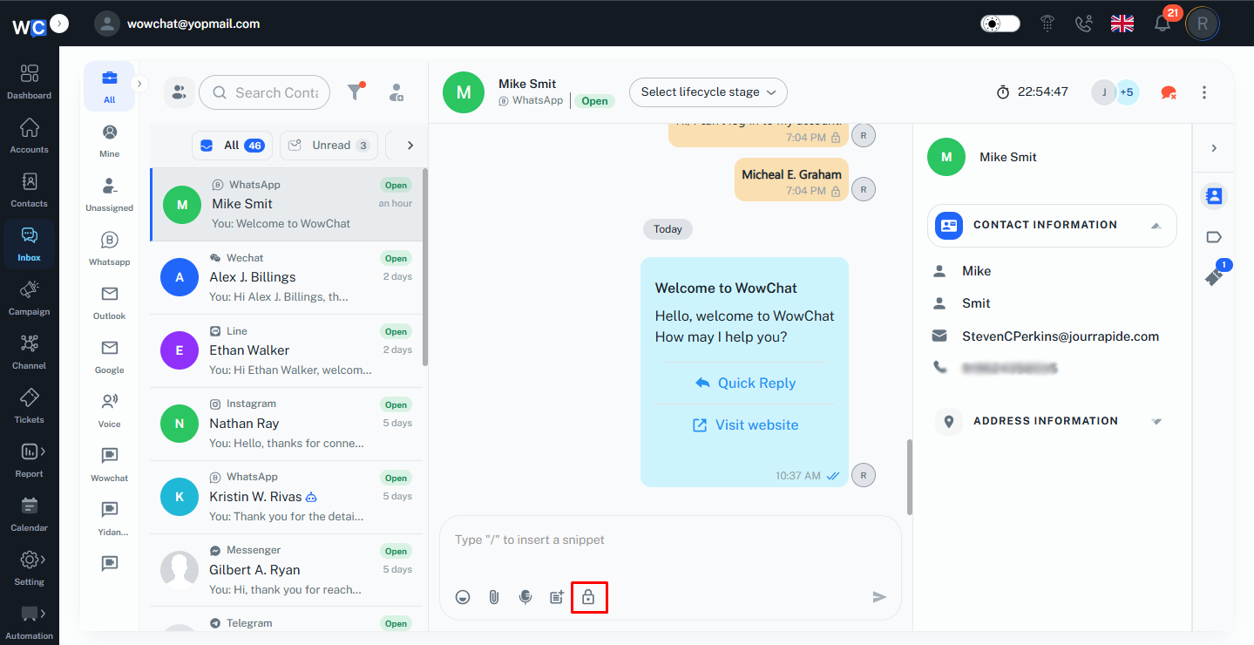Open the conversation more options menu
Image resolution: width=1254 pixels, height=645 pixels.
pyautogui.click(x=1204, y=92)
